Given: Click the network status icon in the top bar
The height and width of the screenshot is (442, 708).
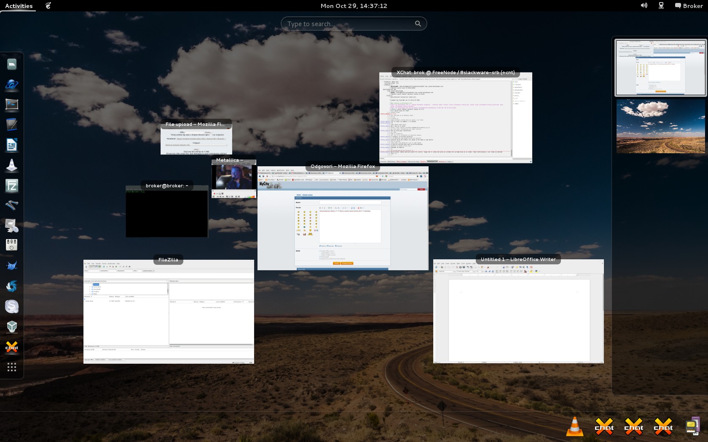Looking at the screenshot, I should coord(661,6).
